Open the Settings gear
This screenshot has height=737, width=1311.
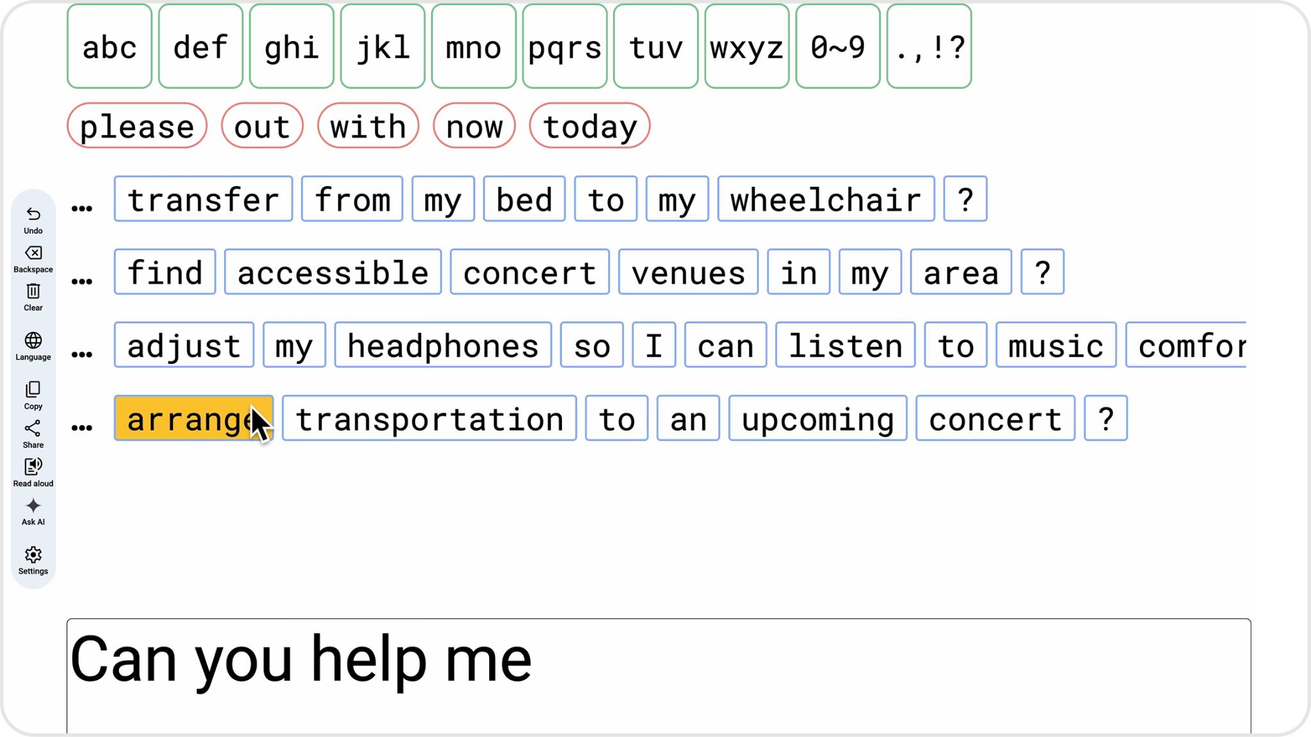click(33, 555)
